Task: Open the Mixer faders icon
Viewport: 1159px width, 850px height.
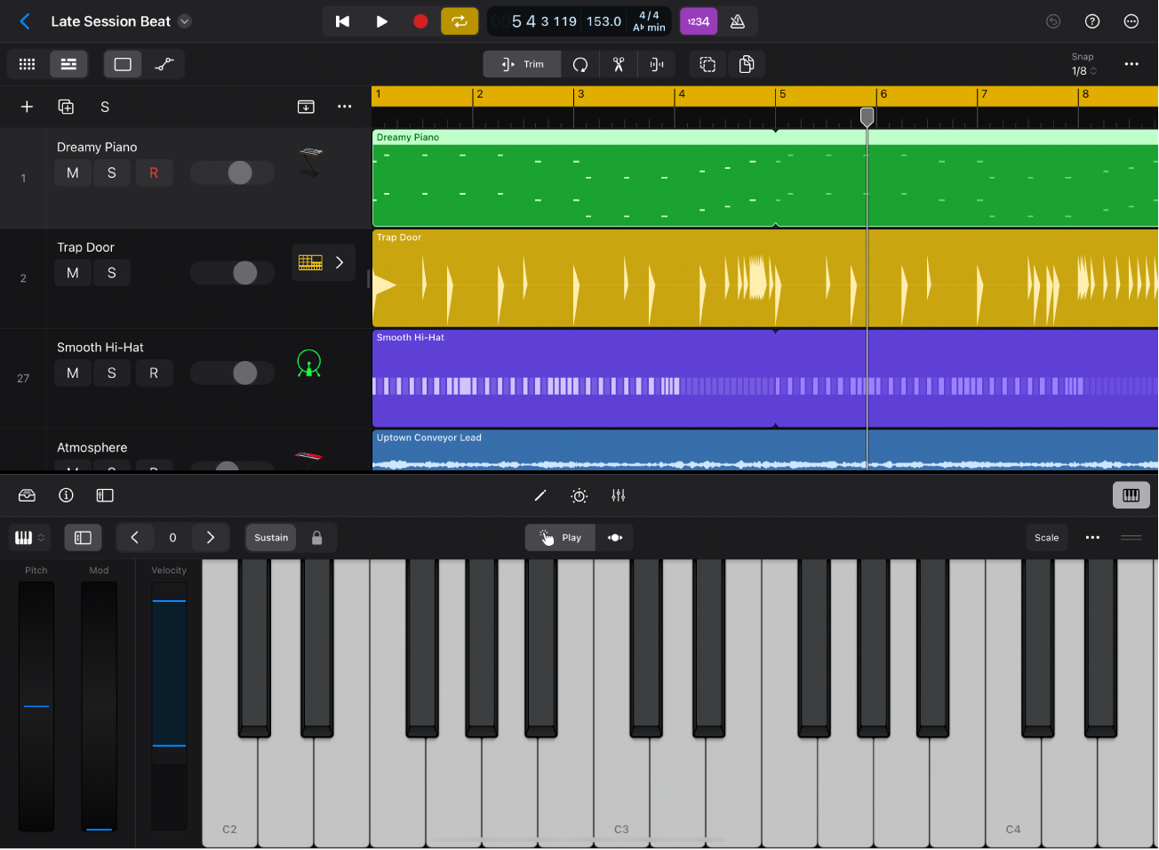Action: (618, 495)
